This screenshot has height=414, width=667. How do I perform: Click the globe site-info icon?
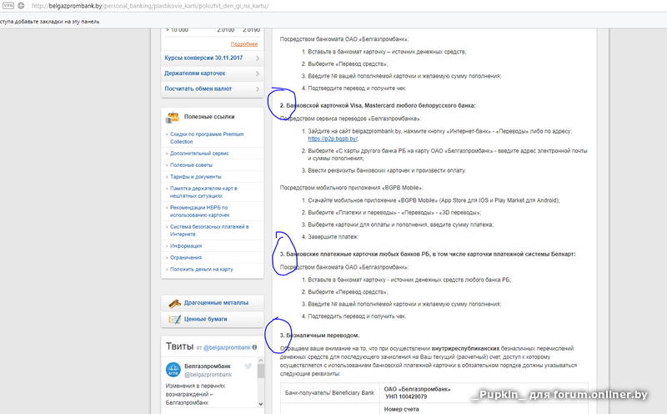(x=21, y=6)
